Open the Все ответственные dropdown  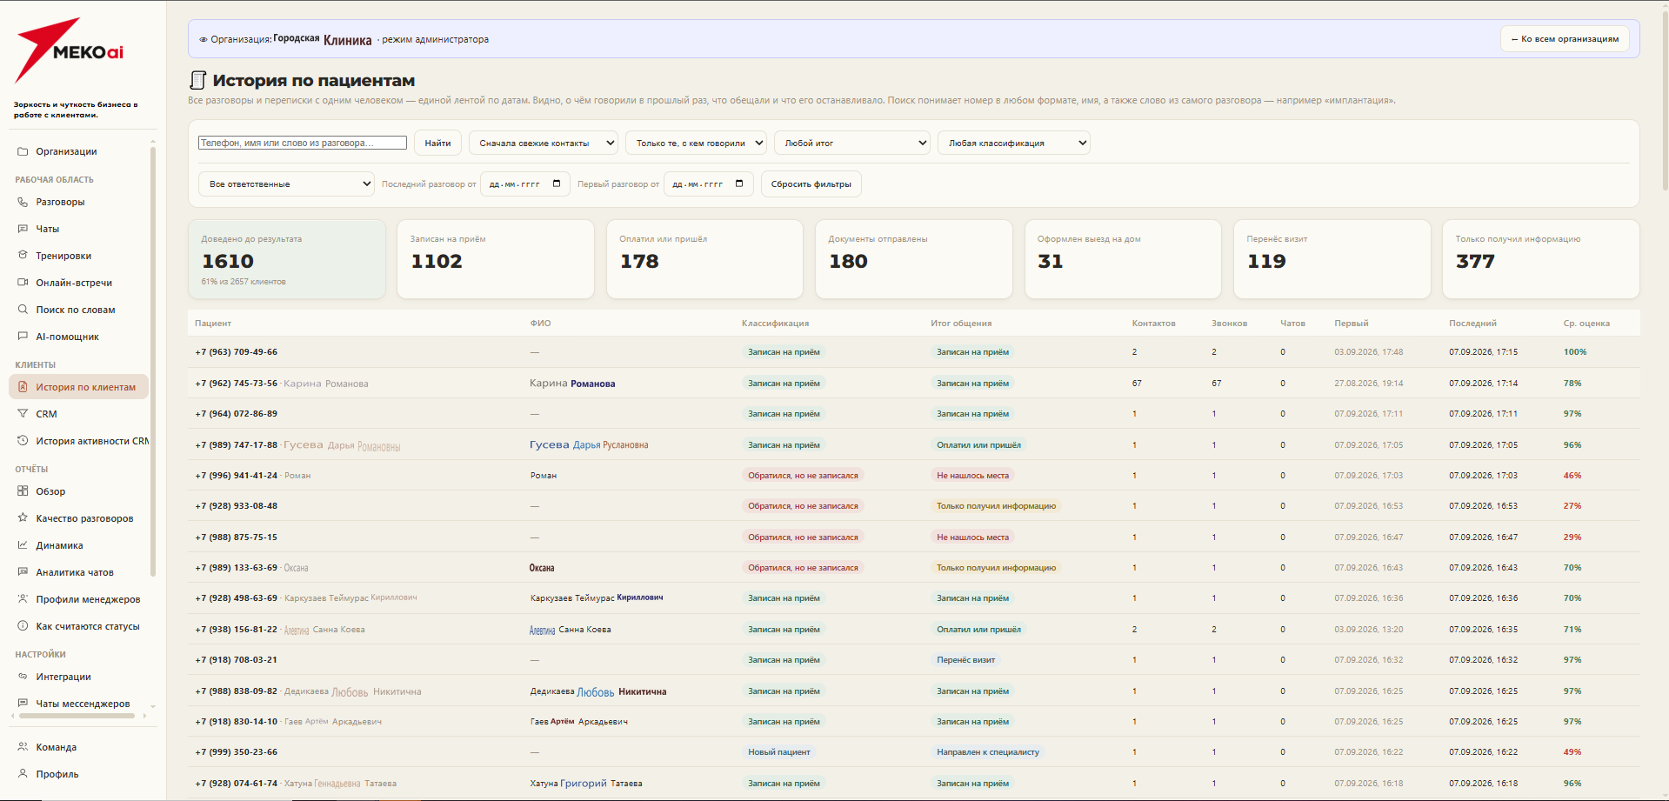(x=286, y=184)
